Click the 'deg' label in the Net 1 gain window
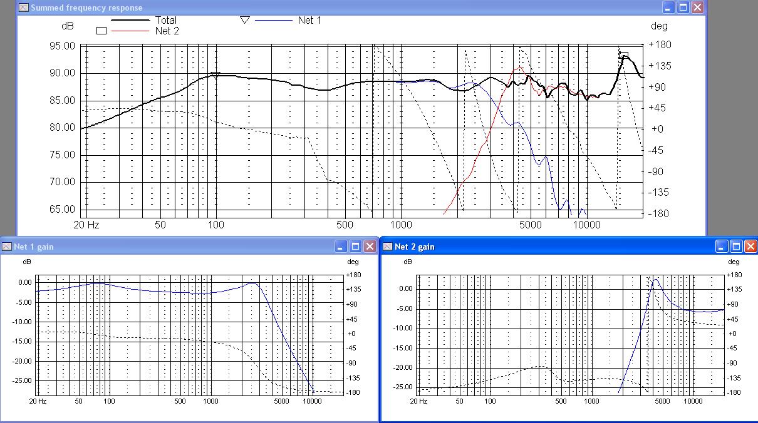 click(353, 262)
